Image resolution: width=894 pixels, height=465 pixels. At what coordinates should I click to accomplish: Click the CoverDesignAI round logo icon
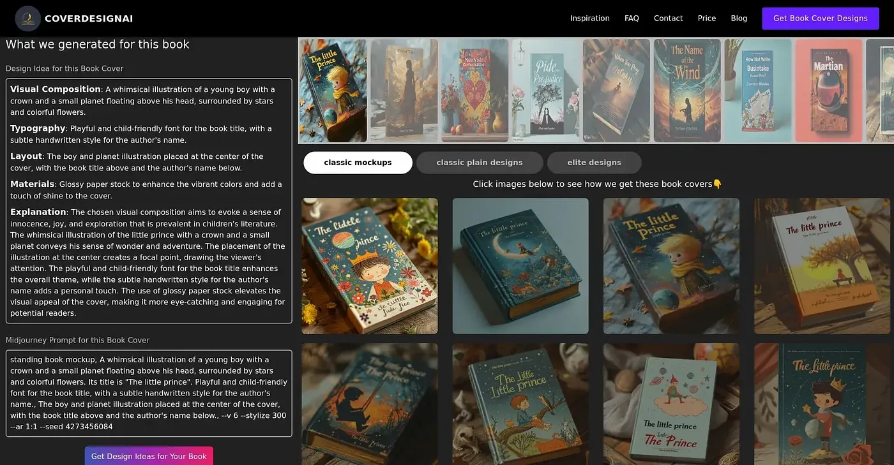click(28, 18)
